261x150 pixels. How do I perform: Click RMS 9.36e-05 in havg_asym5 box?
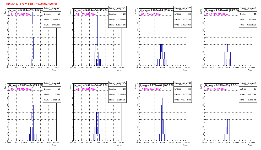click(117, 100)
